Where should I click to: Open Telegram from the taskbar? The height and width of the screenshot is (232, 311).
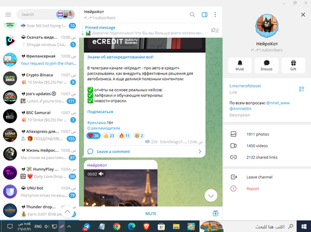coord(86,226)
